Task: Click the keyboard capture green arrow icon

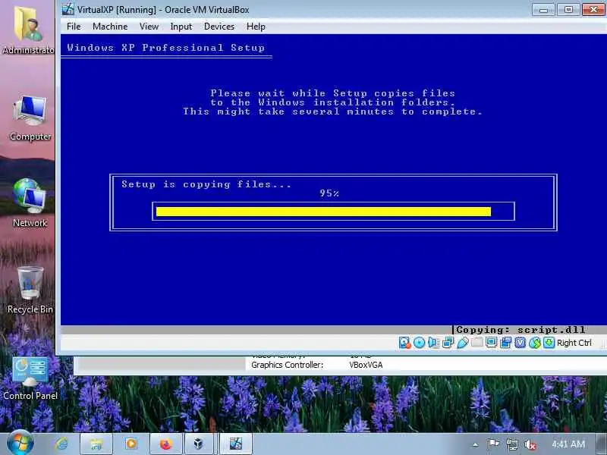Action: [x=549, y=343]
